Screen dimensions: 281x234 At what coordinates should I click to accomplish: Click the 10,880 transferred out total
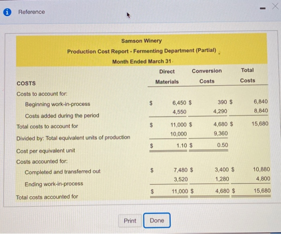point(261,169)
